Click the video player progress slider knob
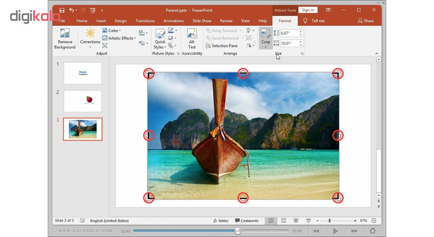This screenshot has width=434, height=237. (238, 231)
